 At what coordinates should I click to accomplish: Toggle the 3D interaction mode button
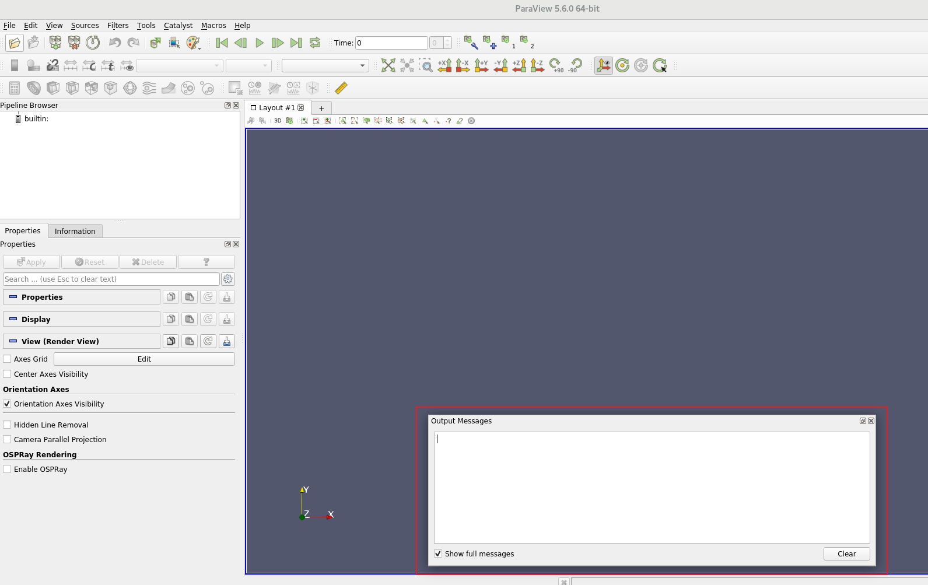coord(278,121)
